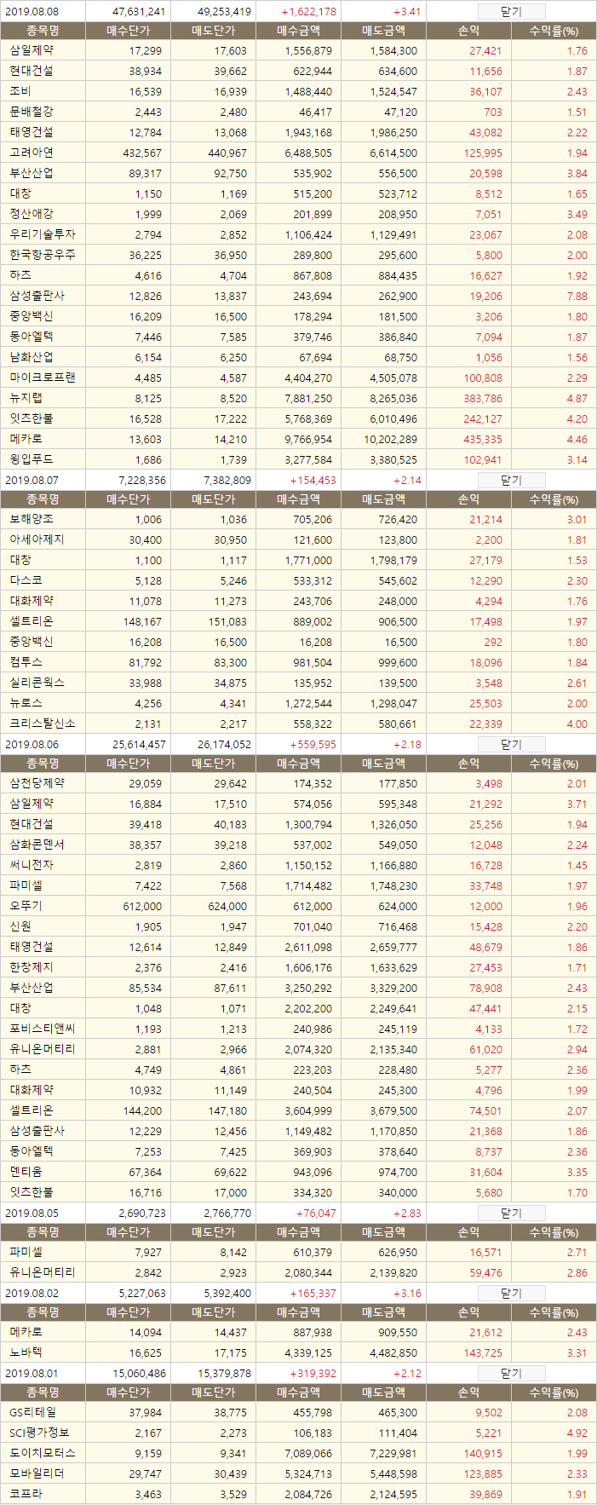597x1505 pixels.
Task: Select stock name 윙입푸드
Action: pyautogui.click(x=32, y=459)
